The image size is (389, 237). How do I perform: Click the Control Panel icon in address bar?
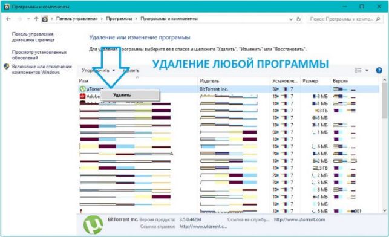[x=45, y=19]
